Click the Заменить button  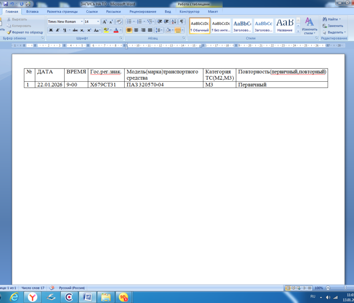tap(333, 26)
